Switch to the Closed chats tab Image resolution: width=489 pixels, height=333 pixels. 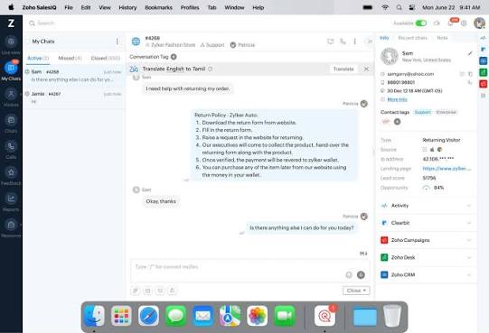[106, 59]
